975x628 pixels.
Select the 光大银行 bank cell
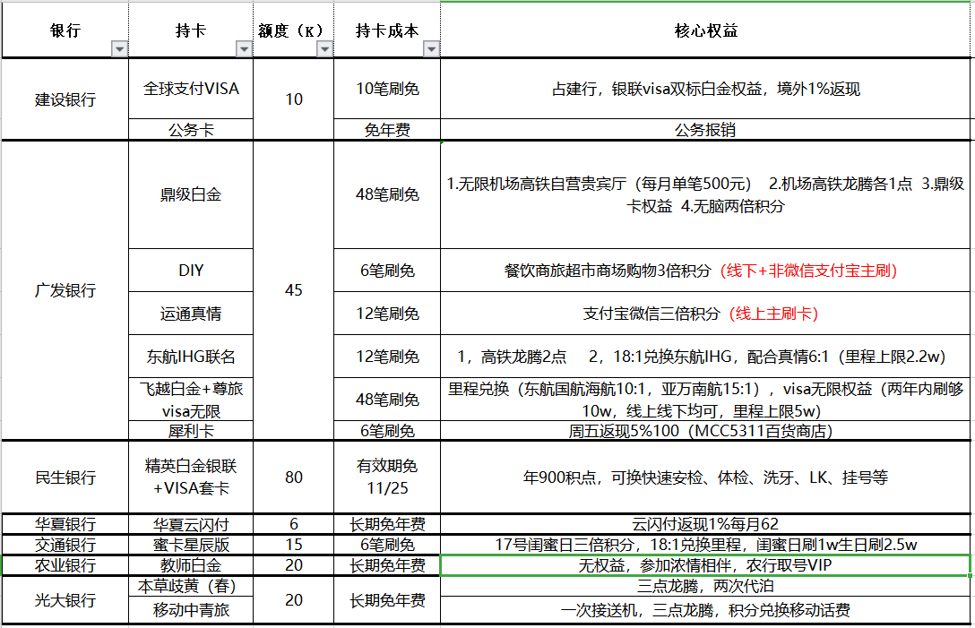(x=65, y=600)
